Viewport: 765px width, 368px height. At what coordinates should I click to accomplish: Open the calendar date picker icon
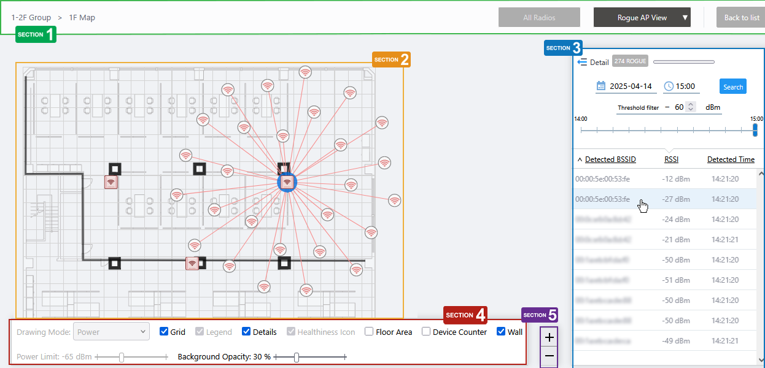[x=601, y=86]
